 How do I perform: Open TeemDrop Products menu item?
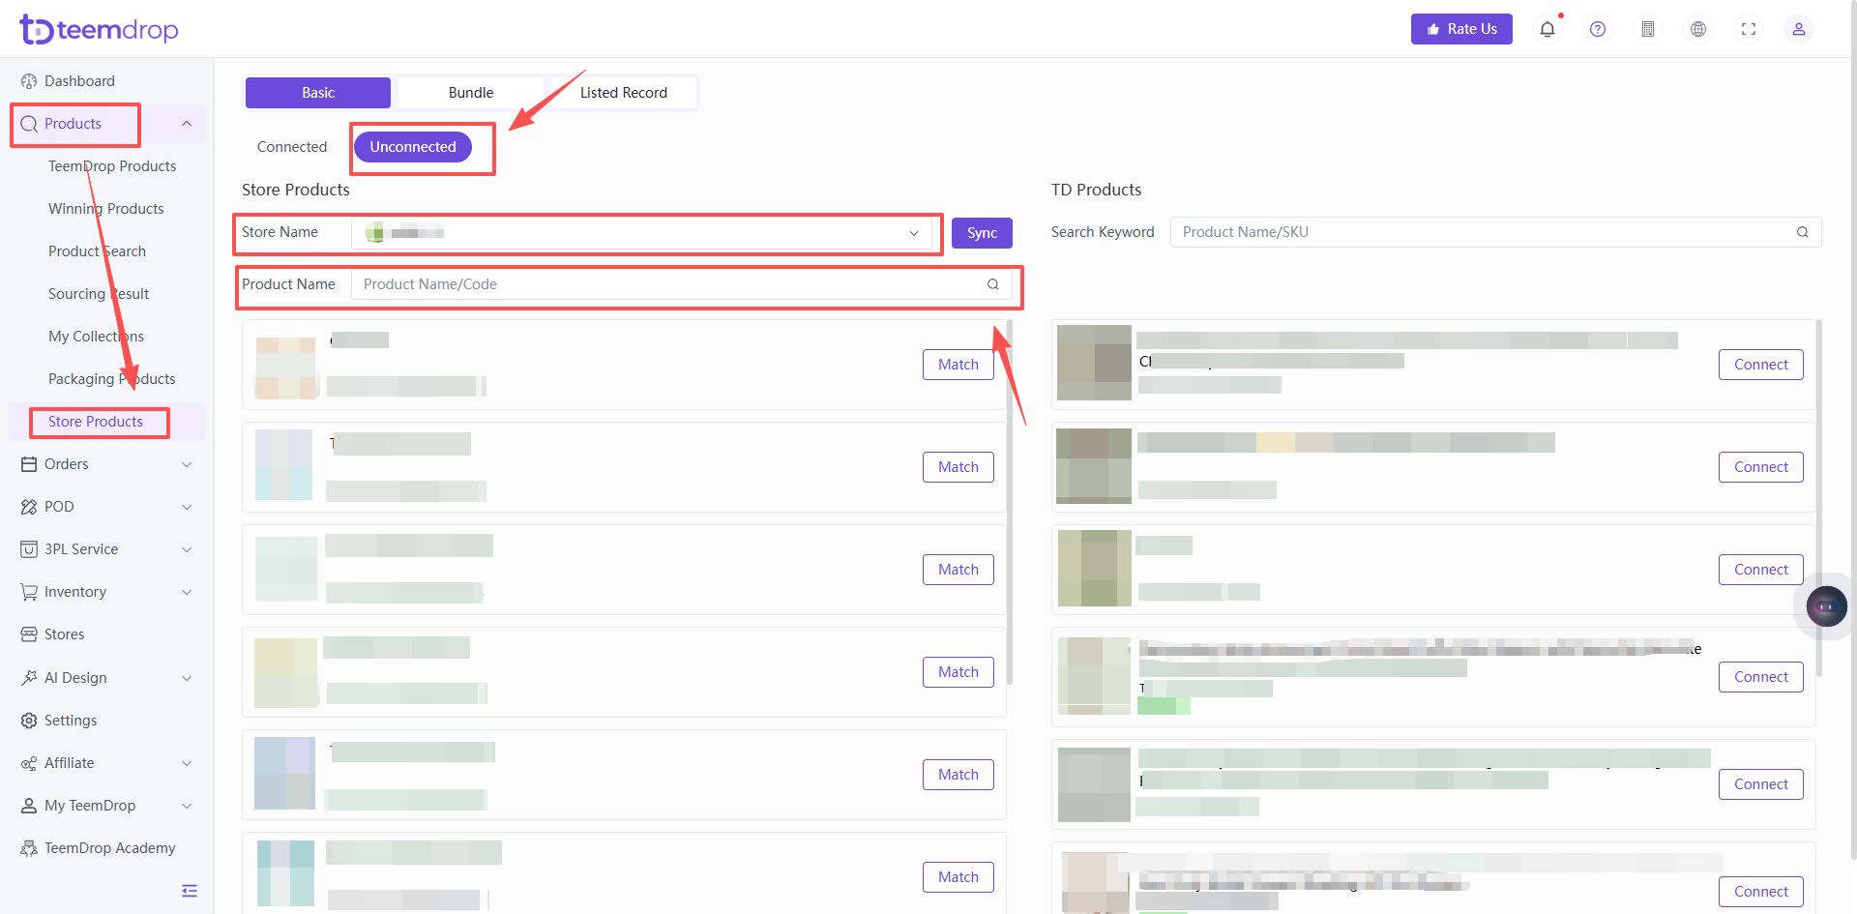tap(112, 166)
